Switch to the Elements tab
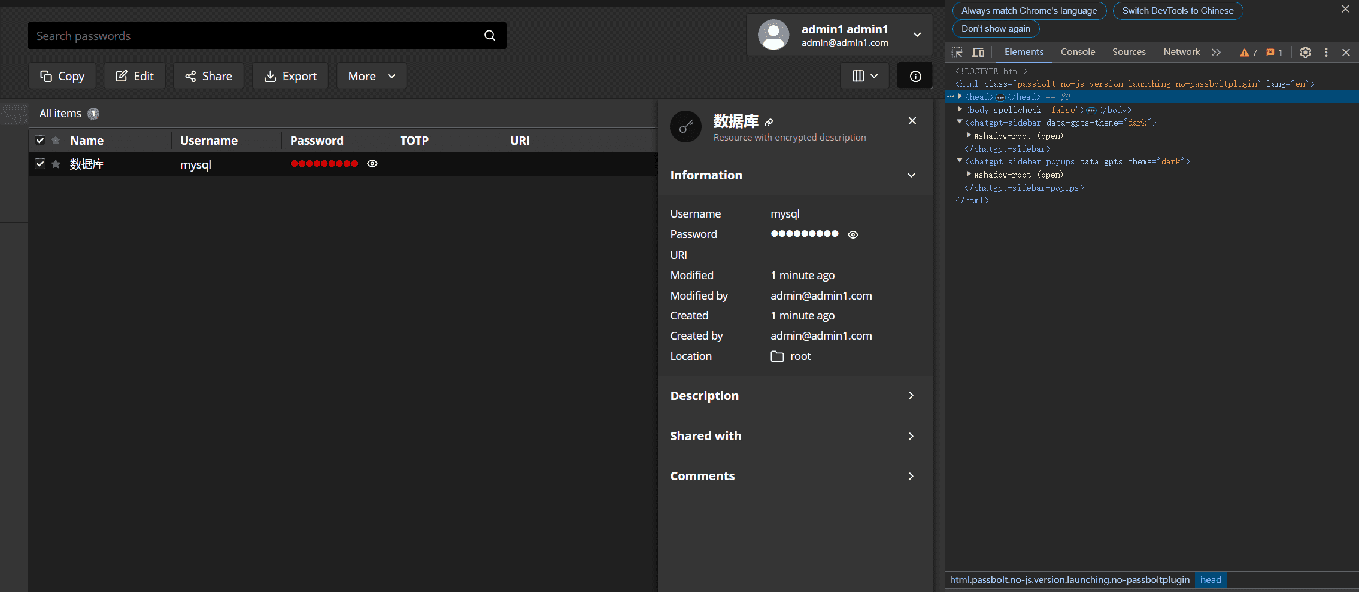The image size is (1359, 592). tap(1024, 52)
